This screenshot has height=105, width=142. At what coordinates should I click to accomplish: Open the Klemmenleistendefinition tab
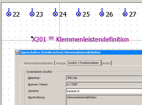[39, 63]
